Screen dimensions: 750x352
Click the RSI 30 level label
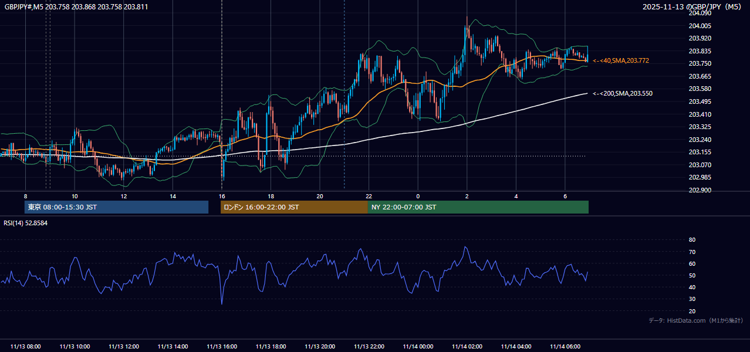(x=692, y=299)
